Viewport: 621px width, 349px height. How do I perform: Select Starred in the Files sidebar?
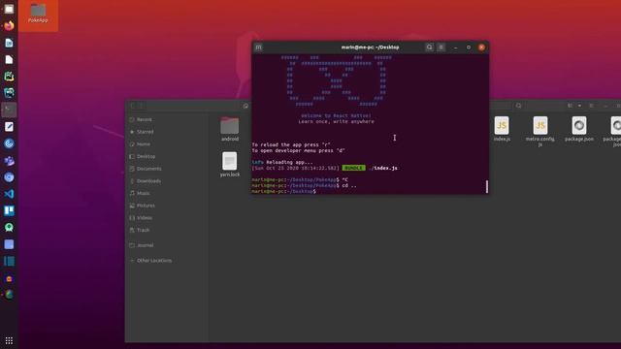[167, 132]
